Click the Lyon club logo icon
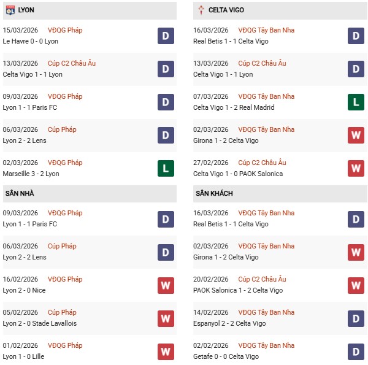This screenshot has height=365, width=368. click(x=10, y=10)
